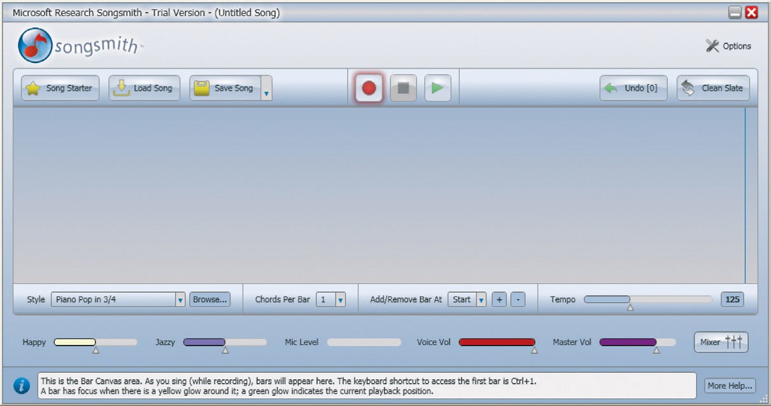Click the floppy disk icon on Save Song
The height and width of the screenshot is (406, 771).
pos(202,88)
